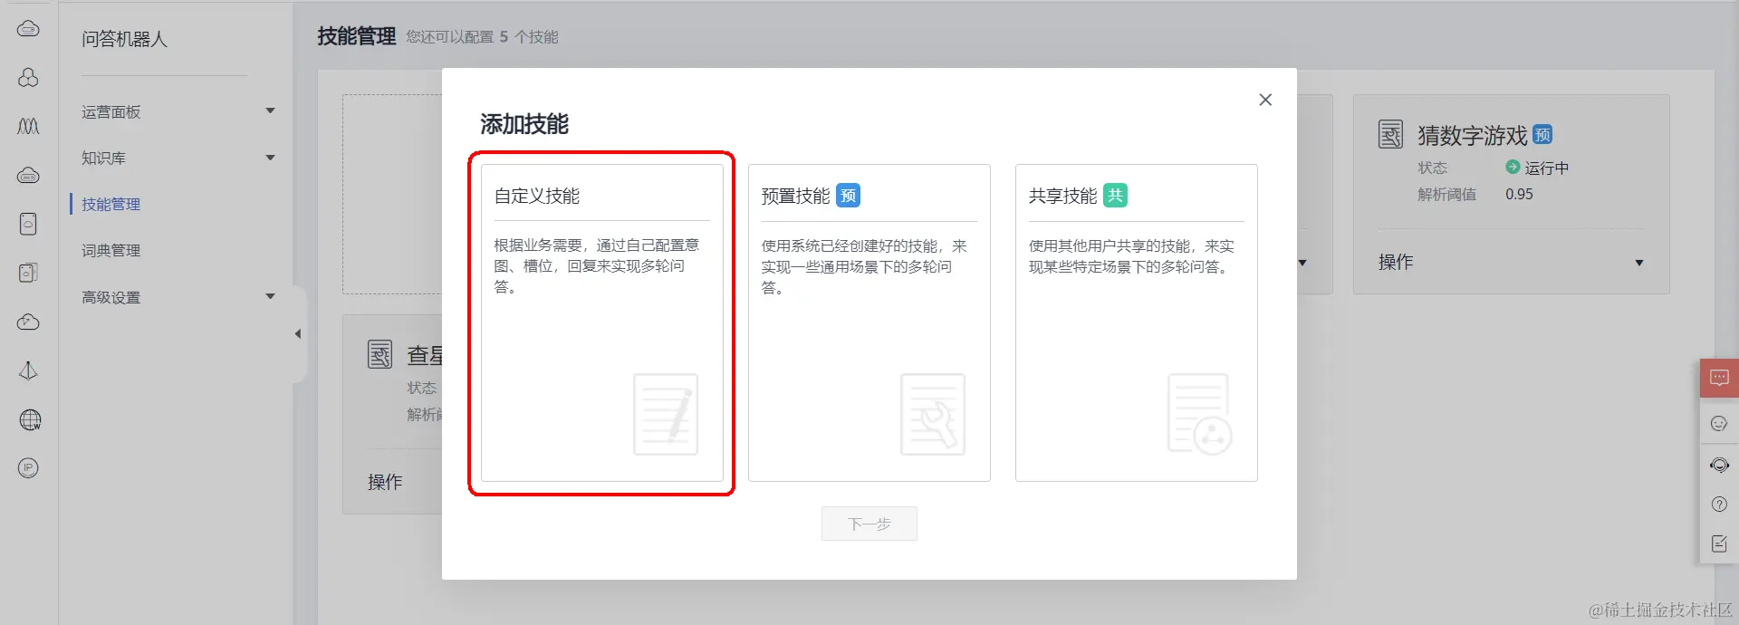
Task: Click the dashed add-skill placeholder card
Action: pyautogui.click(x=392, y=194)
